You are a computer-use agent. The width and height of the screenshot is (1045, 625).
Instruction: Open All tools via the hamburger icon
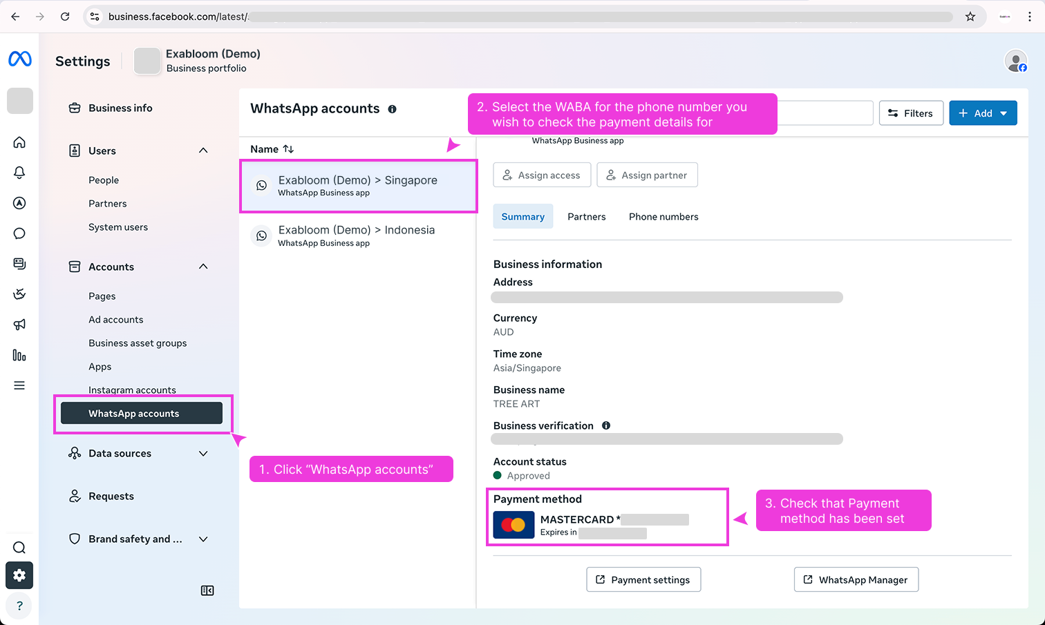[x=19, y=385]
